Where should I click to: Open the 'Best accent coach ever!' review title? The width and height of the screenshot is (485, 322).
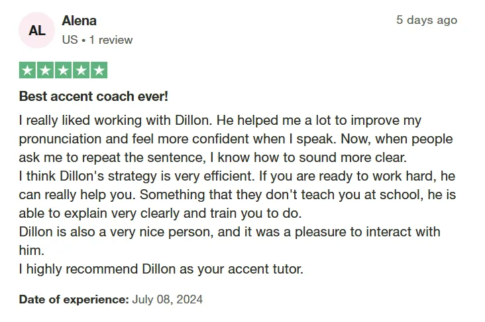[93, 96]
